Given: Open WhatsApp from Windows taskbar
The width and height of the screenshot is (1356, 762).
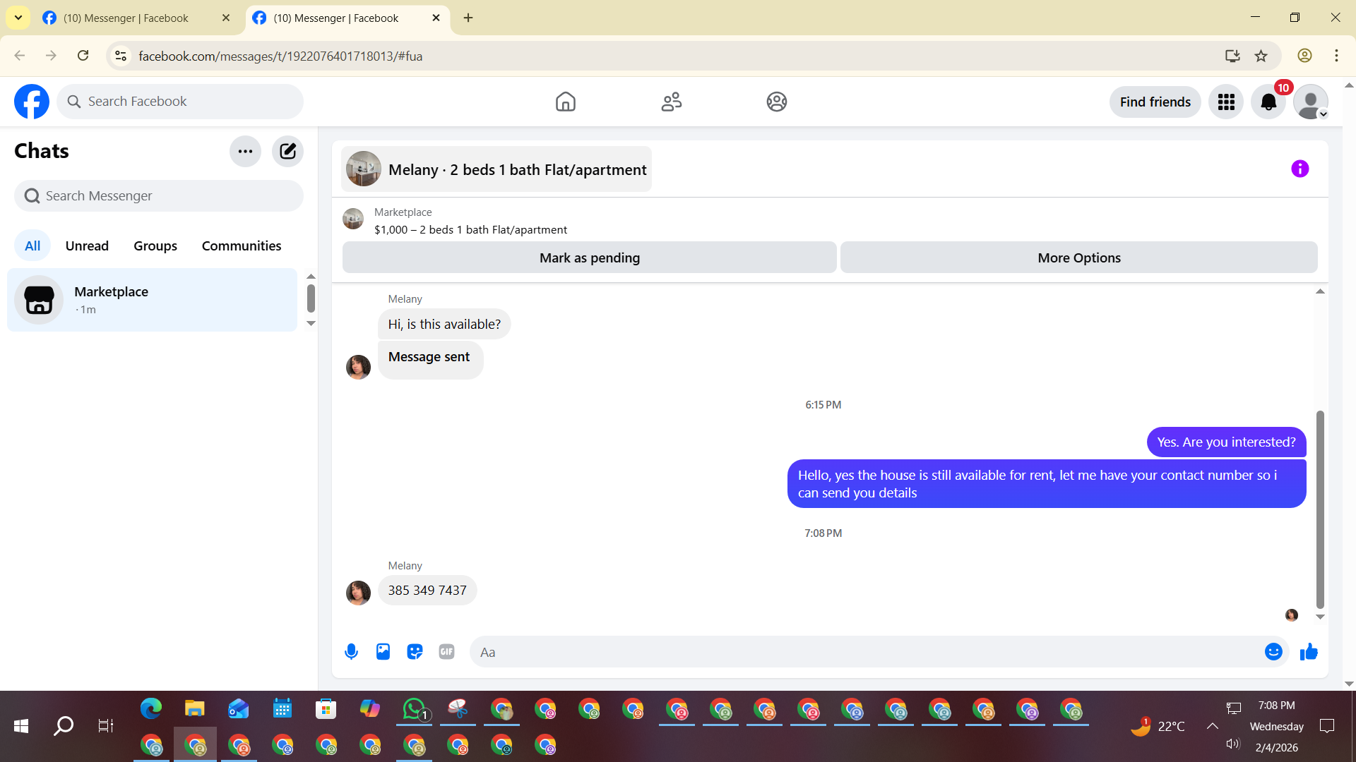Looking at the screenshot, I should [x=415, y=708].
